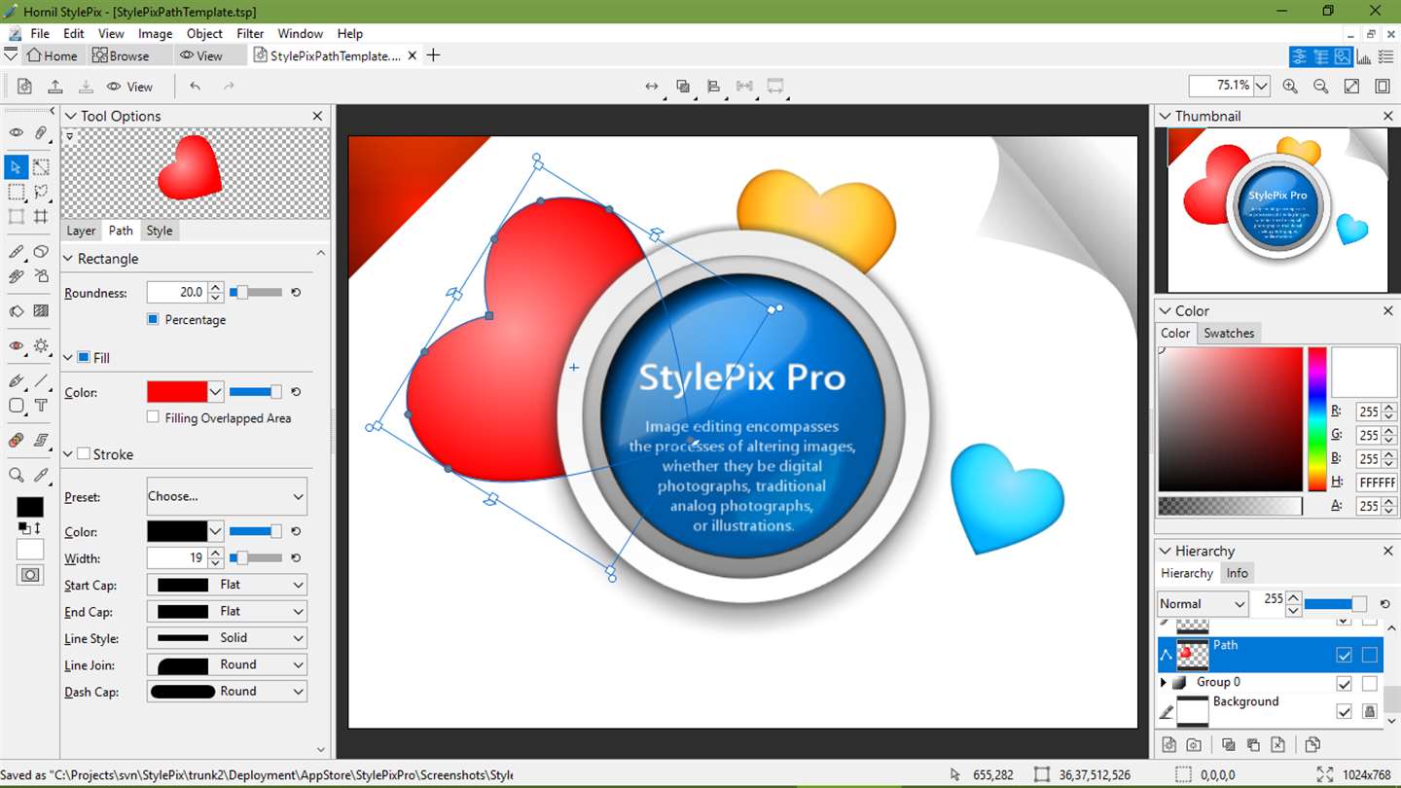The image size is (1401, 788).
Task: Open the Fill color swatch
Action: pyautogui.click(x=177, y=392)
